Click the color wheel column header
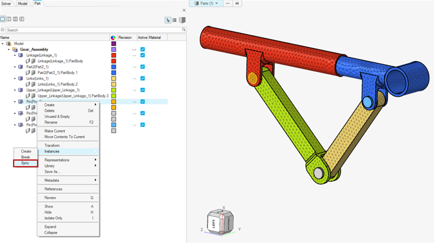Viewport: 434px width, 243px height. (113, 38)
